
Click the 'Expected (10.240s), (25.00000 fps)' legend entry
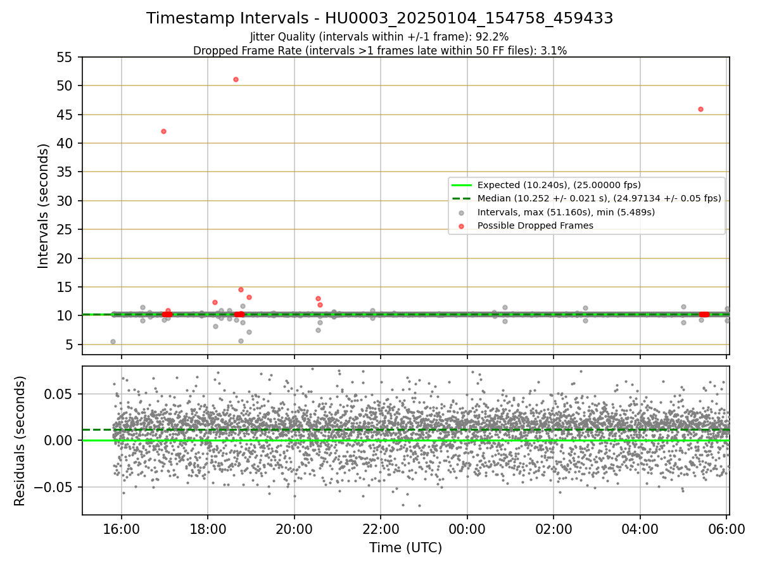coord(559,186)
